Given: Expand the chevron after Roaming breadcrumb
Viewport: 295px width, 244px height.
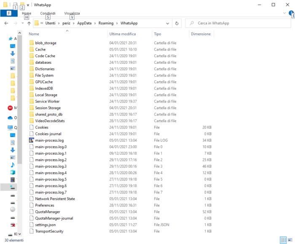Looking at the screenshot, I should coord(117,23).
